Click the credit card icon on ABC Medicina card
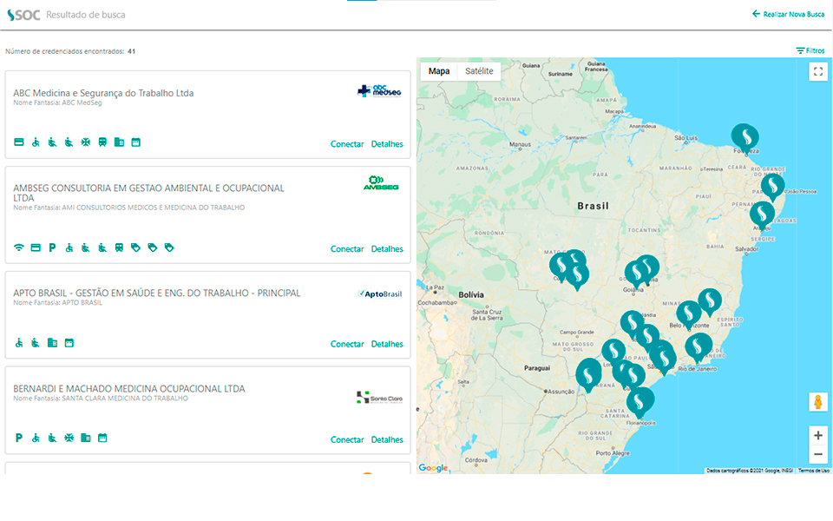This screenshot has height=521, width=833. (18, 142)
